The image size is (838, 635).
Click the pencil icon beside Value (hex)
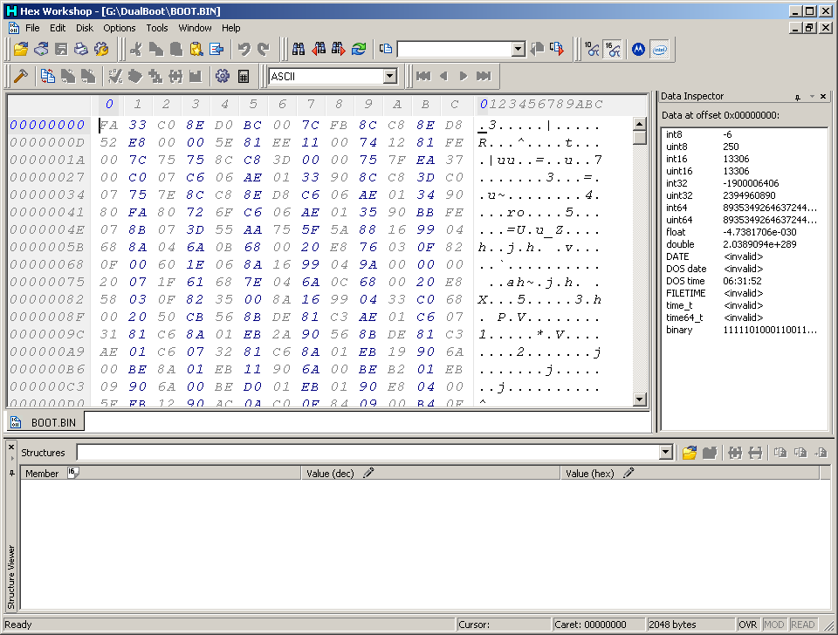click(x=628, y=473)
